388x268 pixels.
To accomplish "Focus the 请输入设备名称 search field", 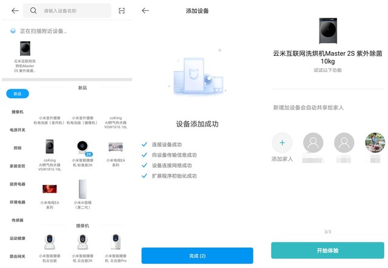I will tap(67, 11).
